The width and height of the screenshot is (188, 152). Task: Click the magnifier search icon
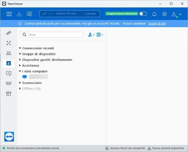(x=24, y=35)
